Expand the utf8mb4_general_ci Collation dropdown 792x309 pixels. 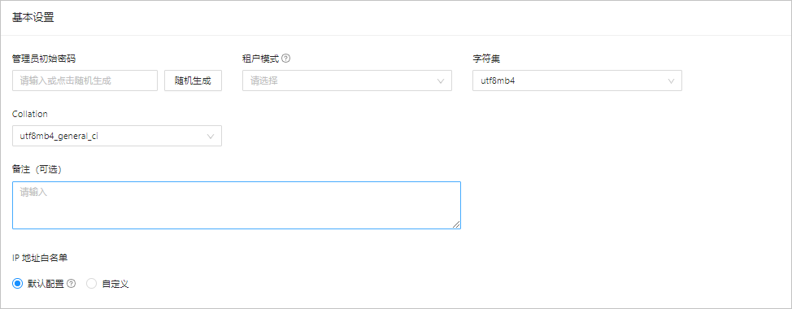[x=116, y=137]
